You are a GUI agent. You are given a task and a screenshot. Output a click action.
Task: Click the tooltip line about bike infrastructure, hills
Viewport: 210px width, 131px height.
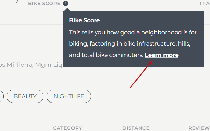130,44
